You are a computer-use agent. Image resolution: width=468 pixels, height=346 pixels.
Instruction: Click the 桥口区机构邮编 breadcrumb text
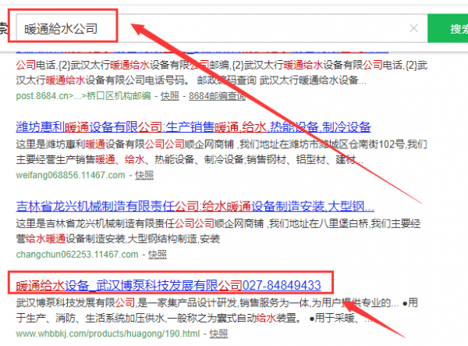click(116, 96)
